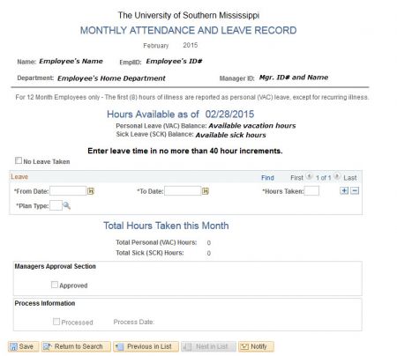Screen dimensions: 397x356
Task: Click 'Available sick hours' text
Action: pyautogui.click(x=230, y=135)
